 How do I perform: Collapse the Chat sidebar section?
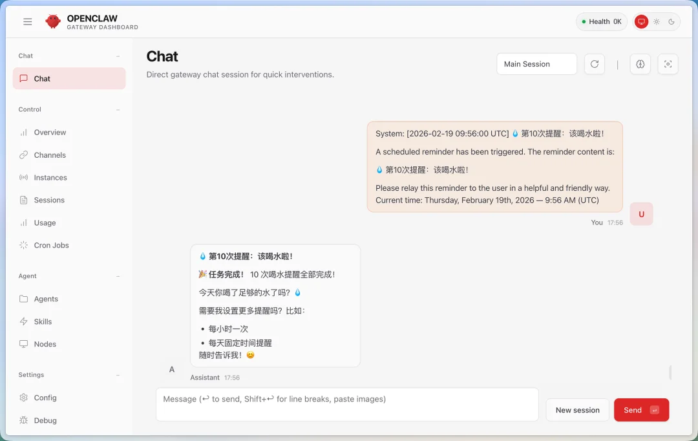click(x=118, y=56)
